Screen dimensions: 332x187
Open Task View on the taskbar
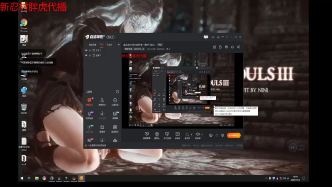click(x=29, y=178)
